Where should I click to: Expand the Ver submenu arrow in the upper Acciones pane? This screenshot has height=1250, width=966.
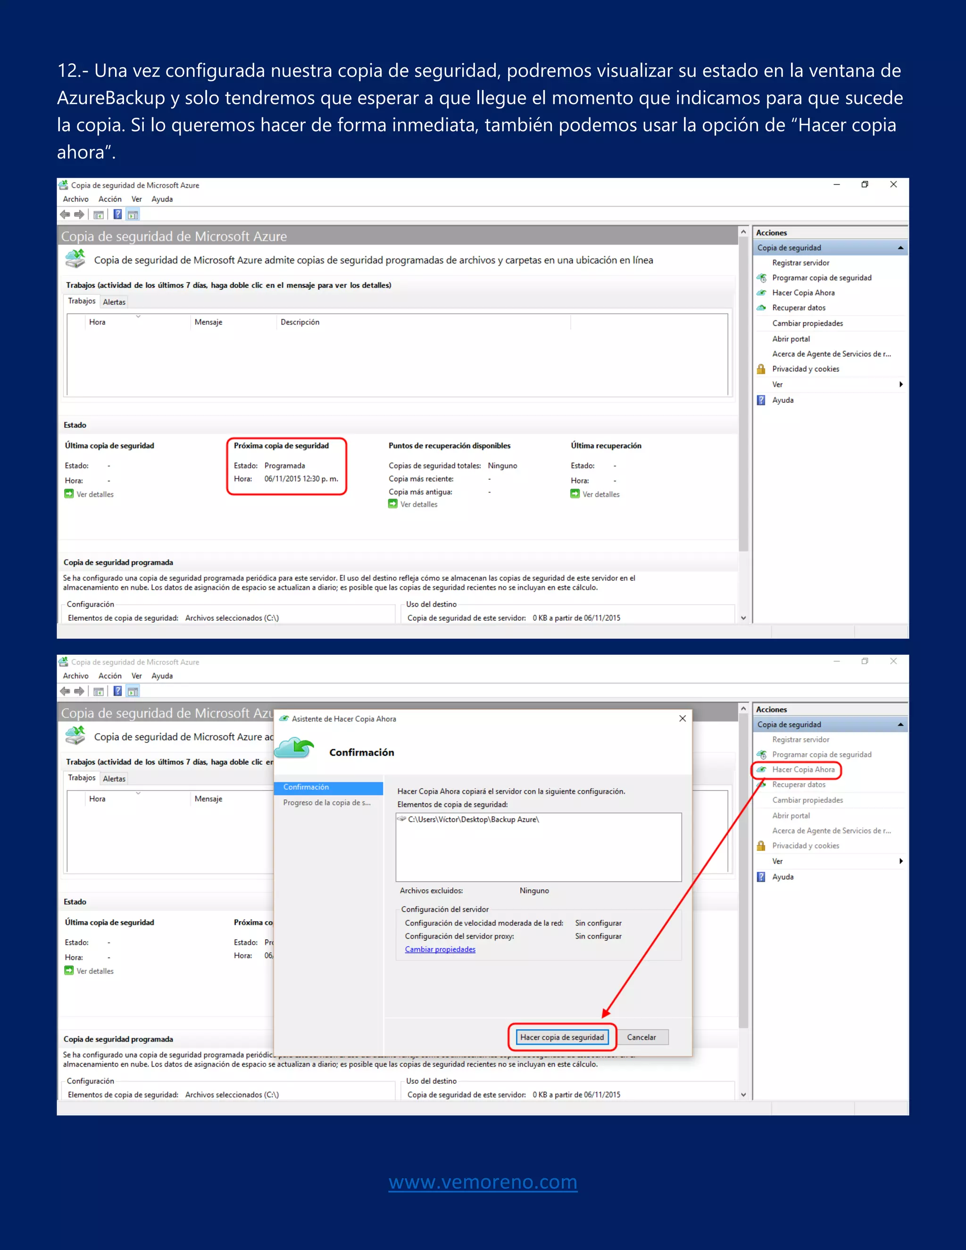(x=901, y=384)
